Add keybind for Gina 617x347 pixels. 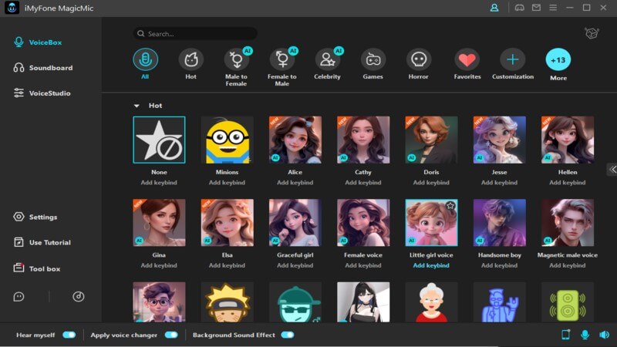[159, 265]
